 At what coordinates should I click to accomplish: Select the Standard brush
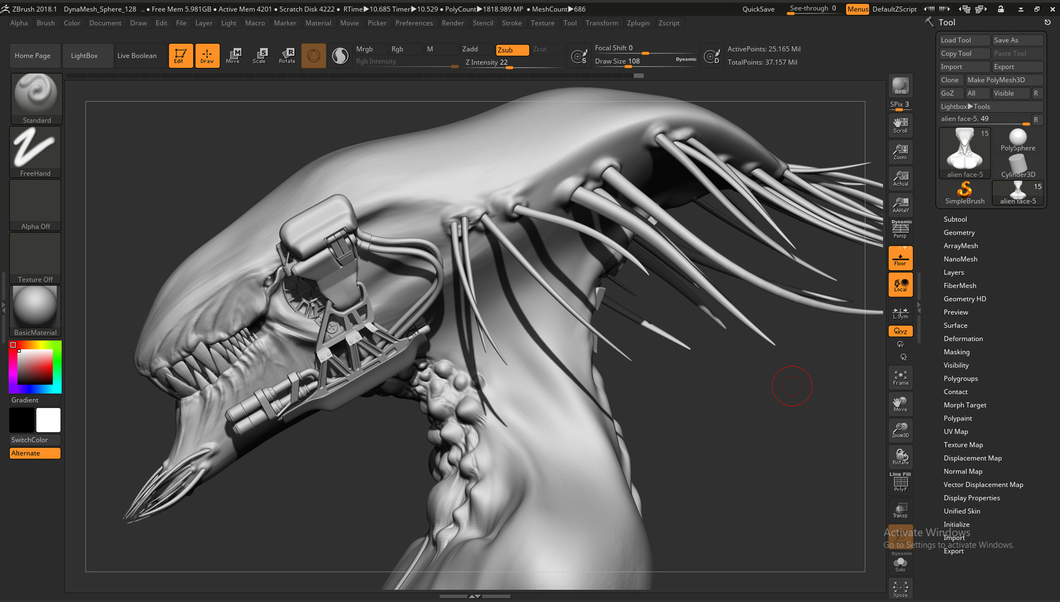click(x=35, y=97)
